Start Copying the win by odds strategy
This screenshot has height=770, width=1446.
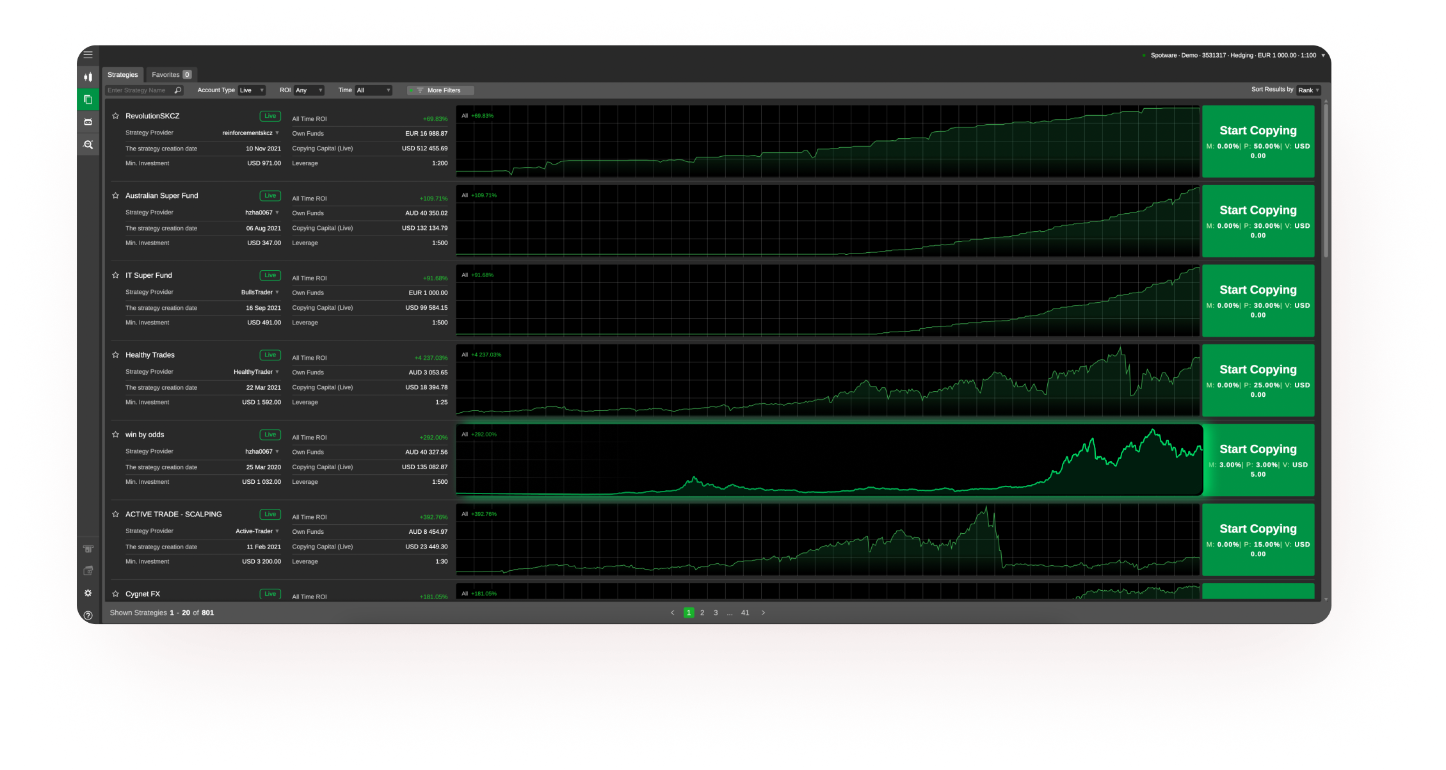(x=1258, y=460)
